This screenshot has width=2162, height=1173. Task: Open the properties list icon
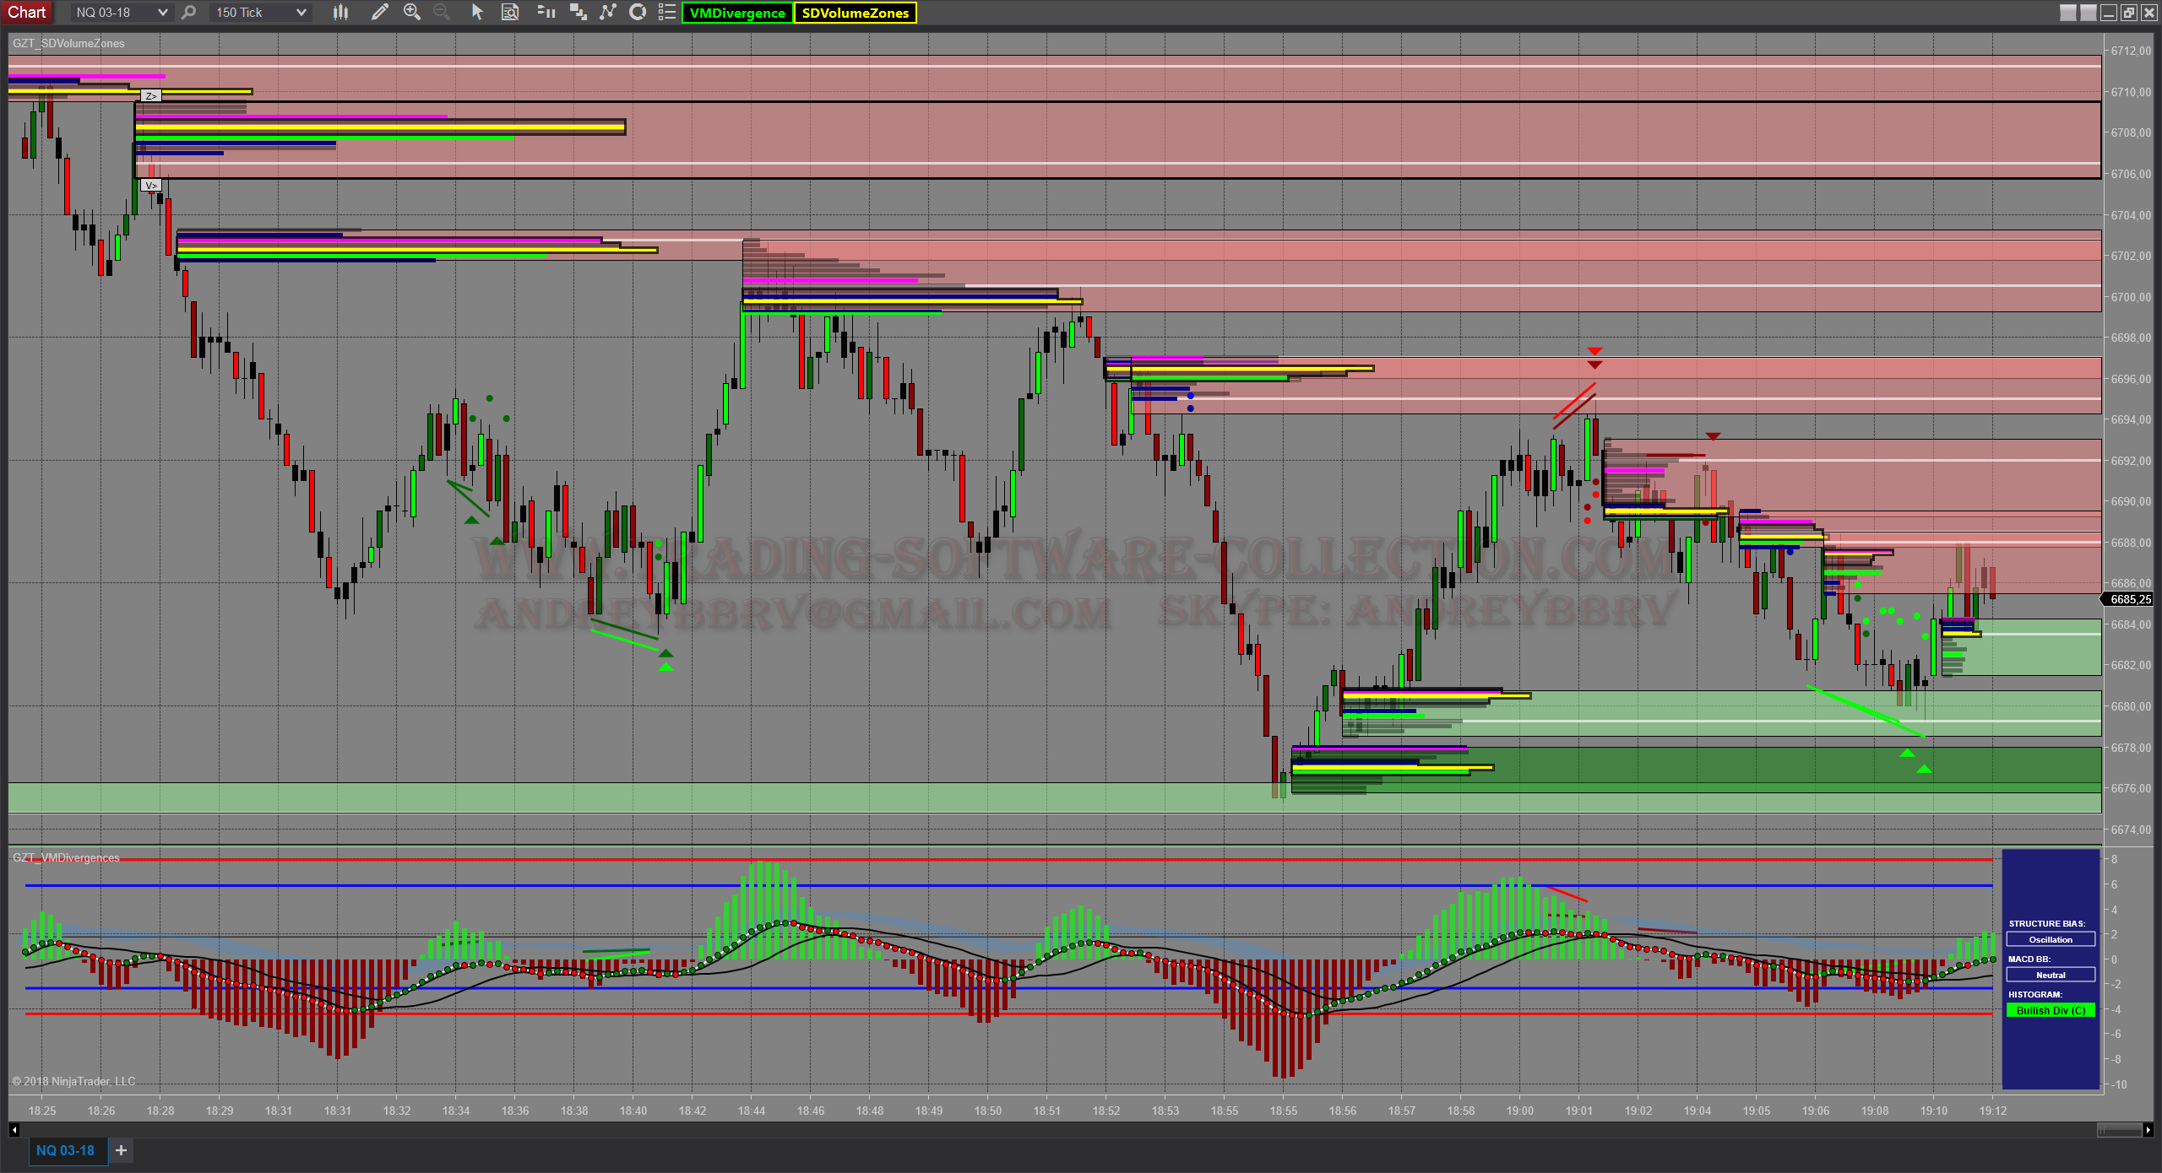click(667, 12)
